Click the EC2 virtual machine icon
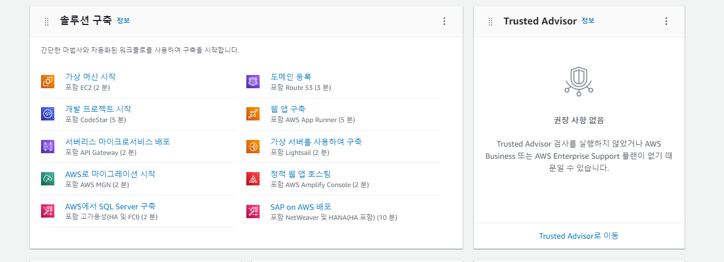The width and height of the screenshot is (724, 262). click(x=48, y=82)
